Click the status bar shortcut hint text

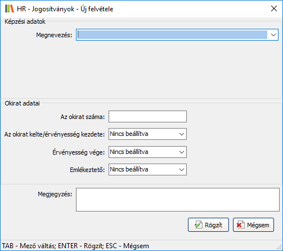coord(75,246)
